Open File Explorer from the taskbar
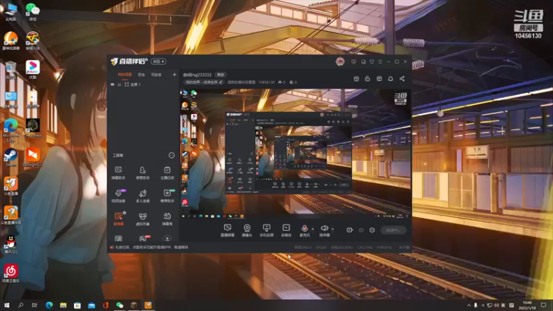 63,305
